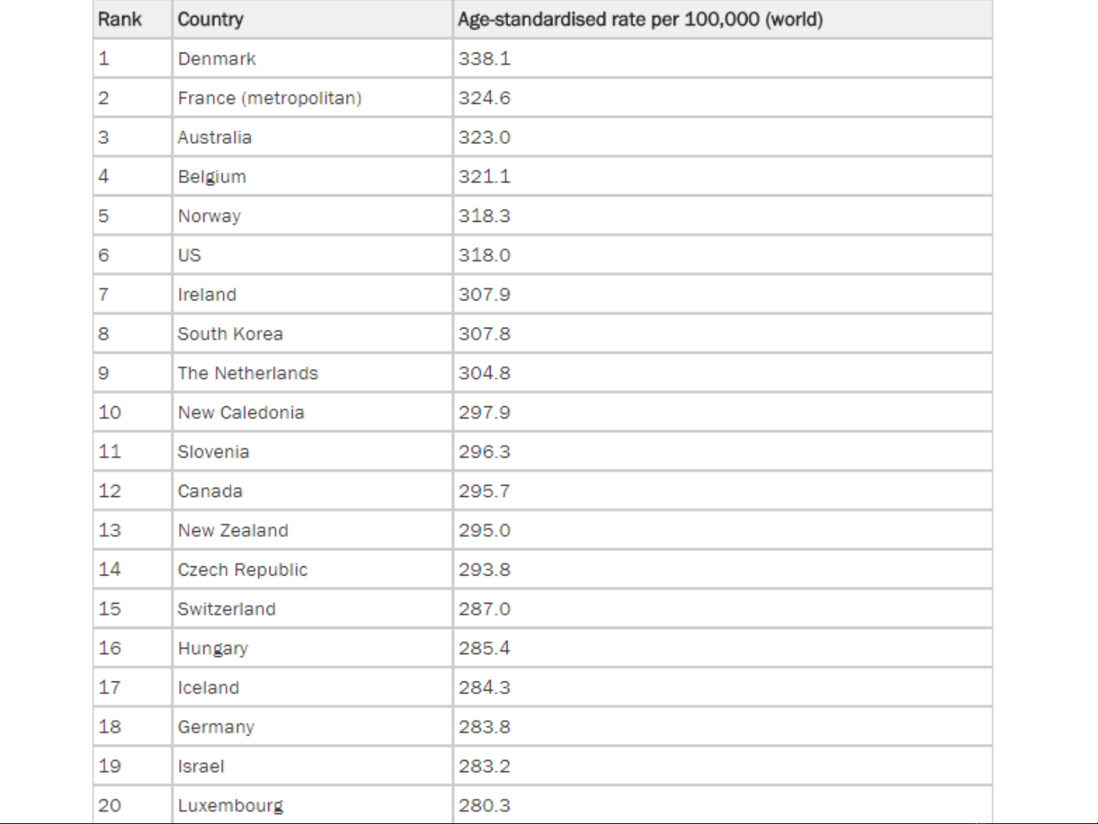Screen dimensions: 1098x824
Task: Click the rank 18 cell beside Germany
Action: point(110,727)
